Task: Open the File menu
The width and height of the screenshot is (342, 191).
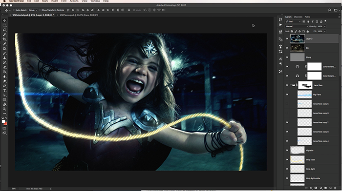Action: point(29,1)
